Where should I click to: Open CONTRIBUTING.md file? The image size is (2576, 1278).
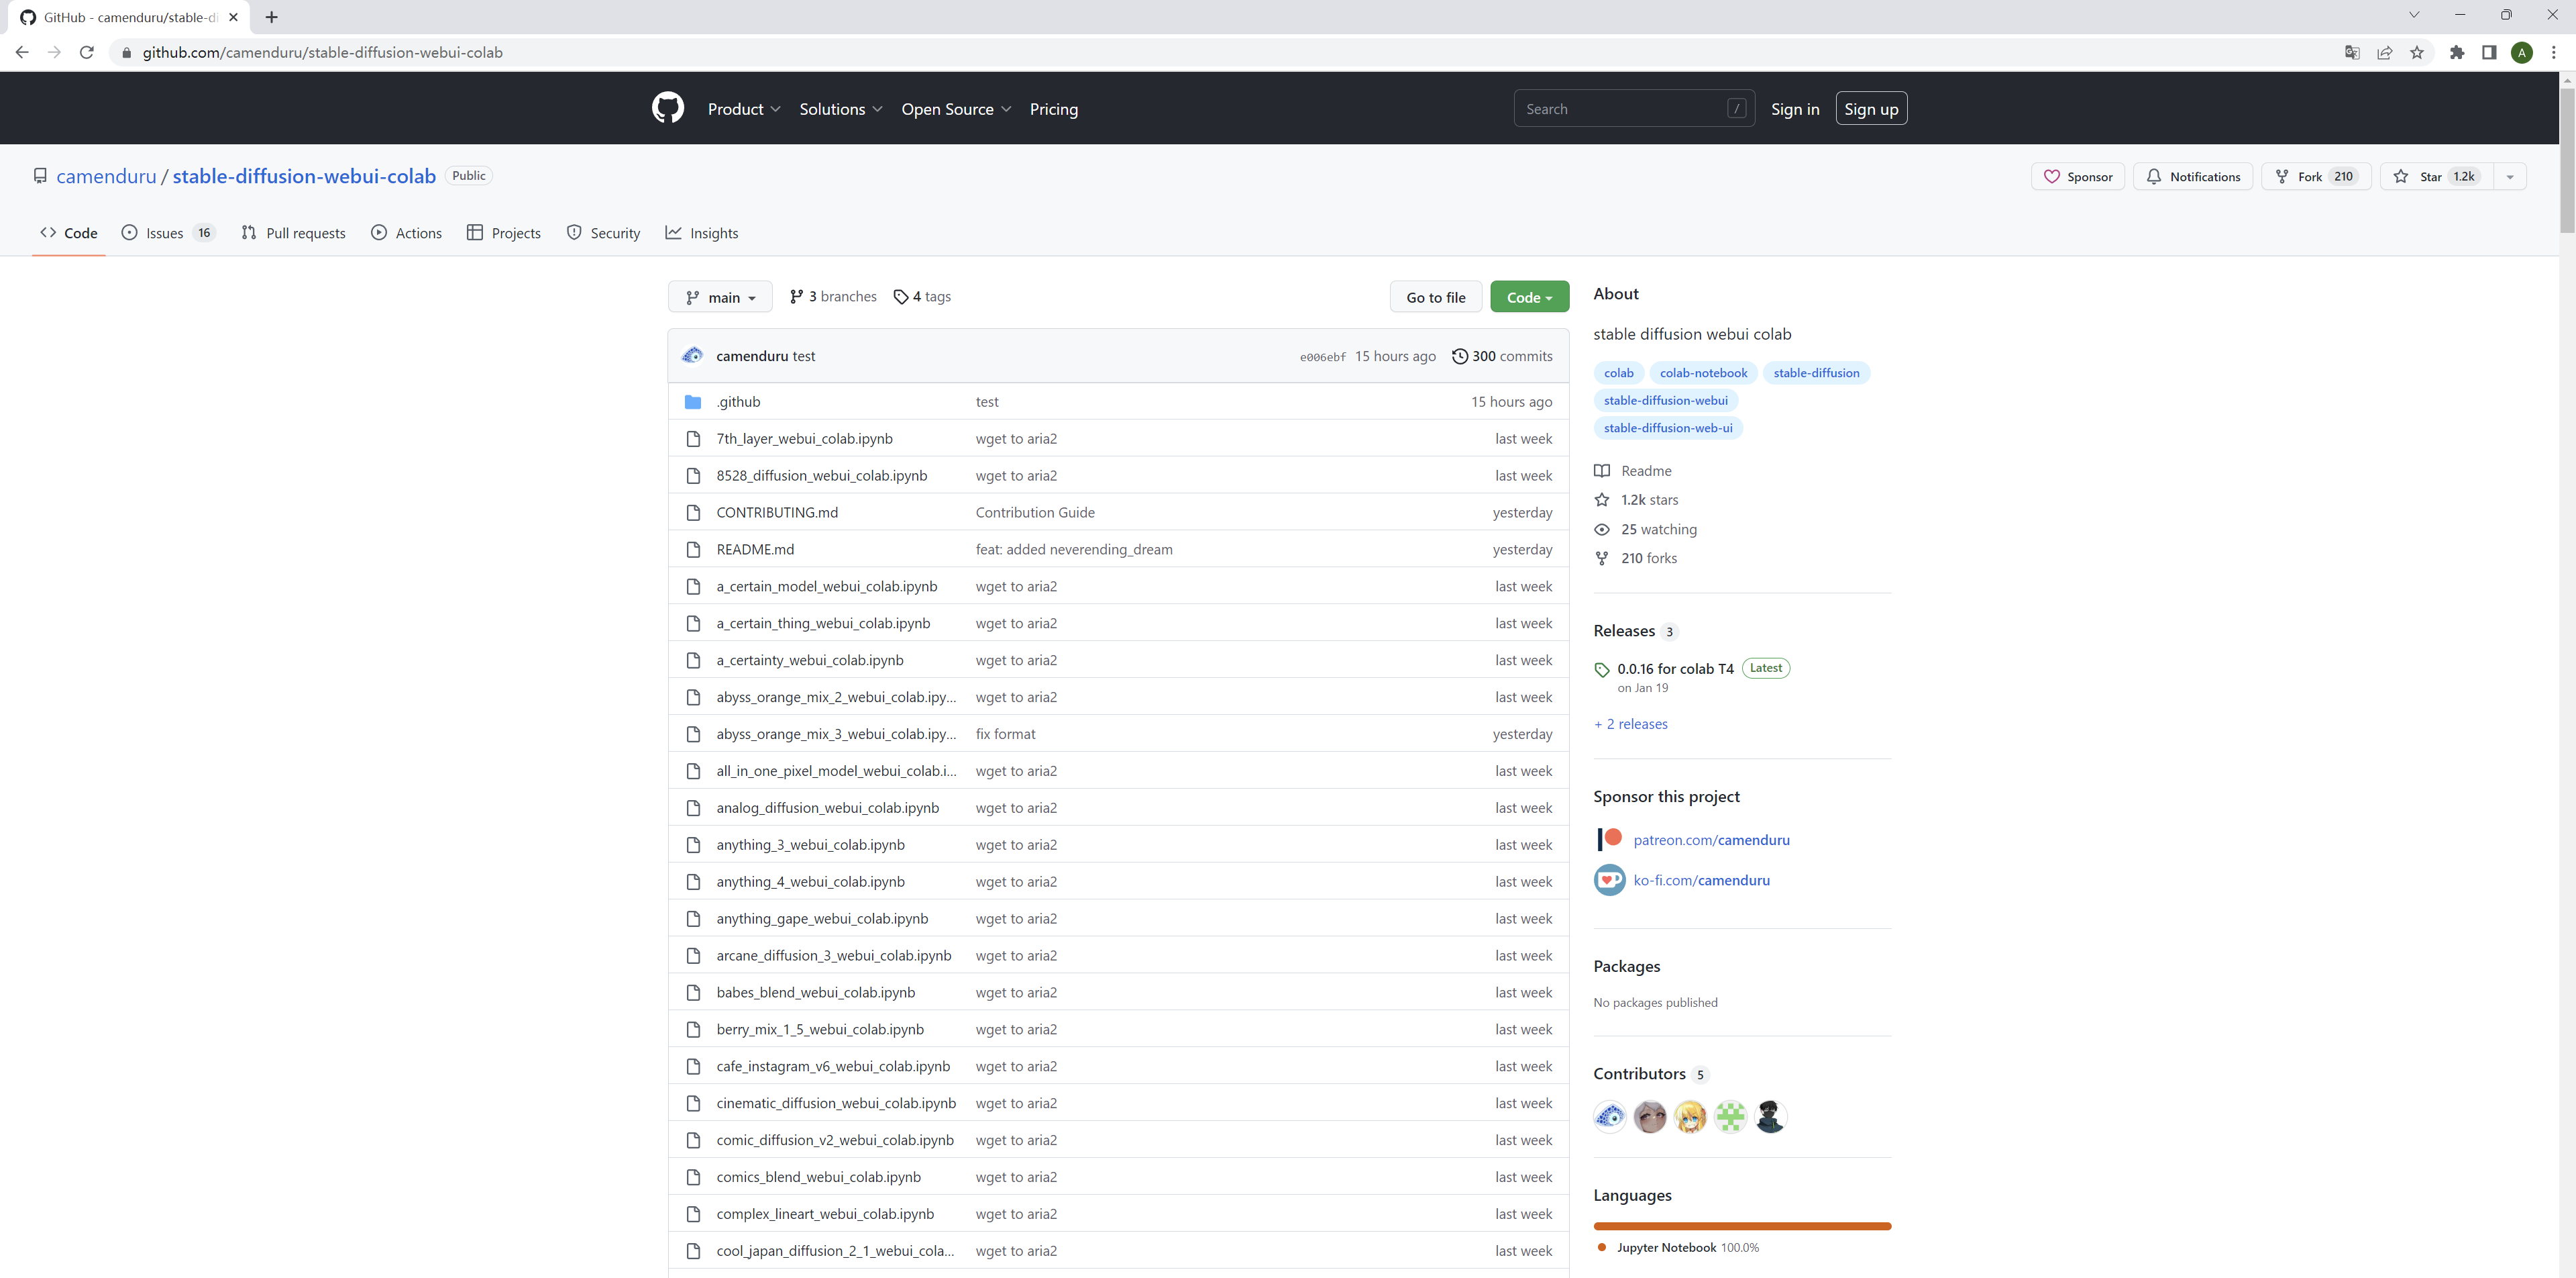777,512
